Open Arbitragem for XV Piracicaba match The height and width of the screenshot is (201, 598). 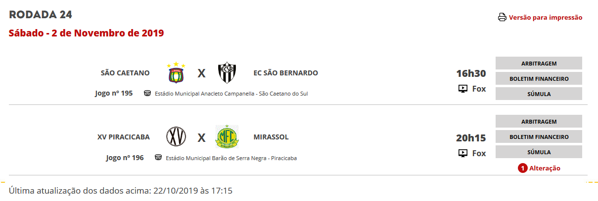(x=539, y=122)
